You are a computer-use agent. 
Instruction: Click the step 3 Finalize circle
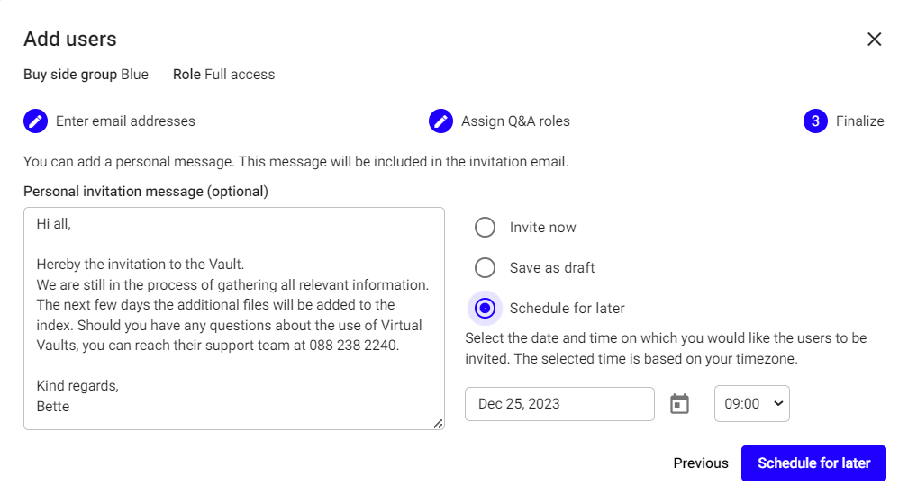(815, 121)
